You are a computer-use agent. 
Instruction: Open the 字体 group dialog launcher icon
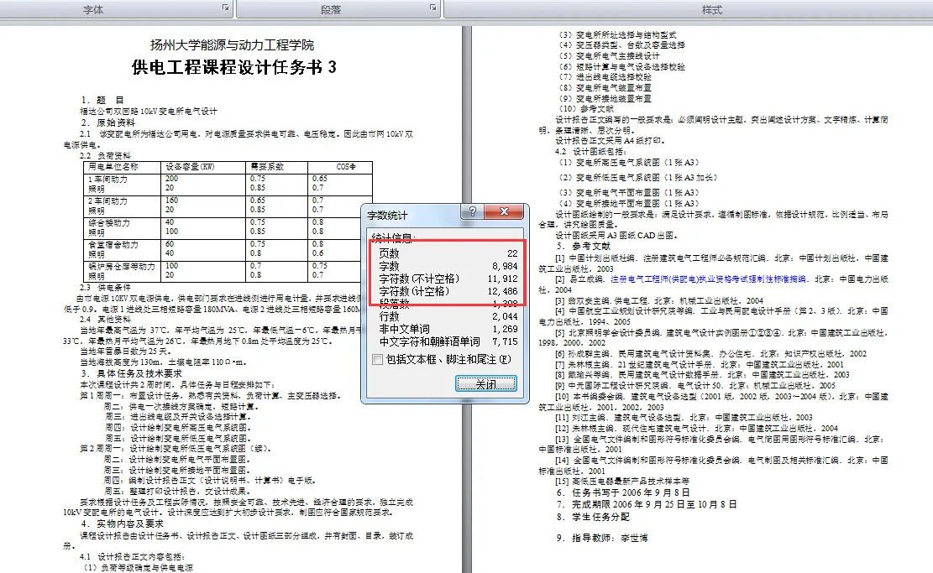[x=223, y=7]
